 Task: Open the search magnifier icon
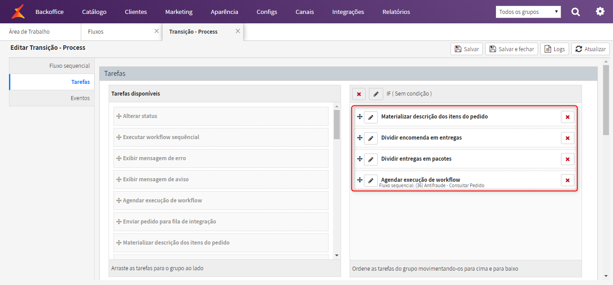(x=576, y=12)
